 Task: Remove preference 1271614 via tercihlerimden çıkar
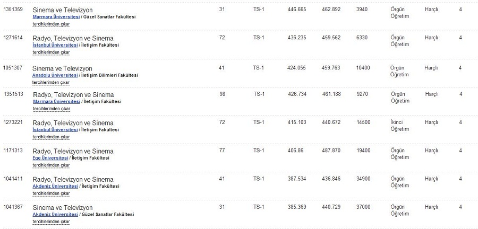(x=51, y=52)
